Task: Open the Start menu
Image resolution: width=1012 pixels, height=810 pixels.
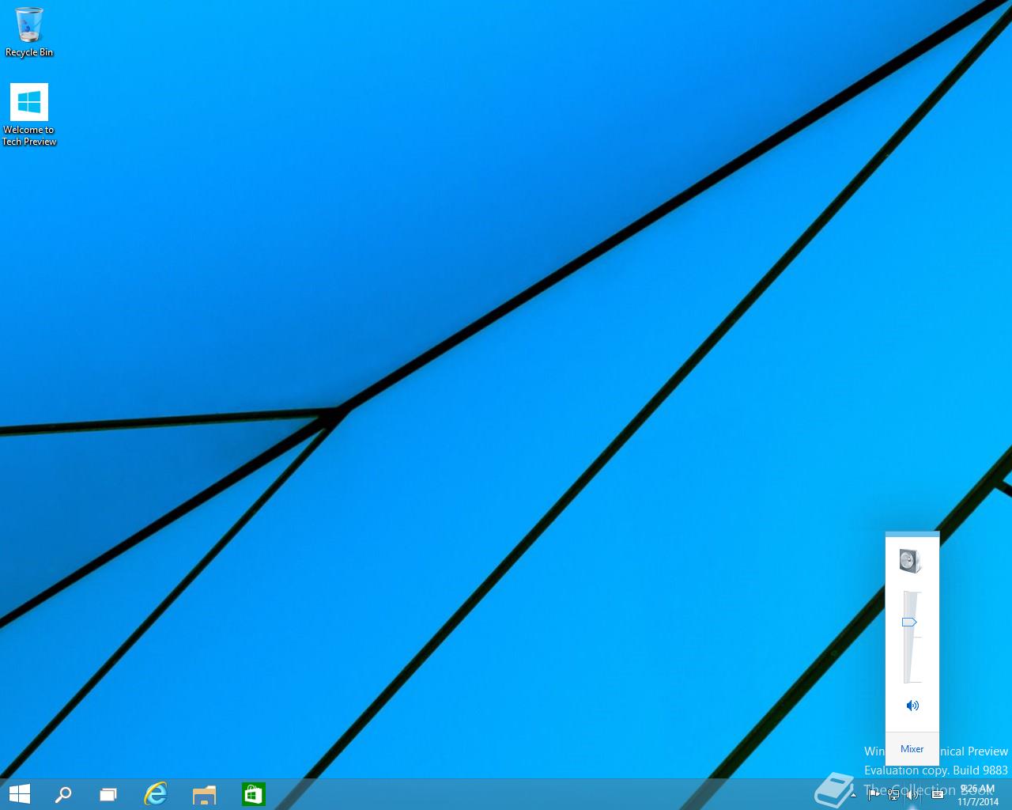Action: (19, 794)
